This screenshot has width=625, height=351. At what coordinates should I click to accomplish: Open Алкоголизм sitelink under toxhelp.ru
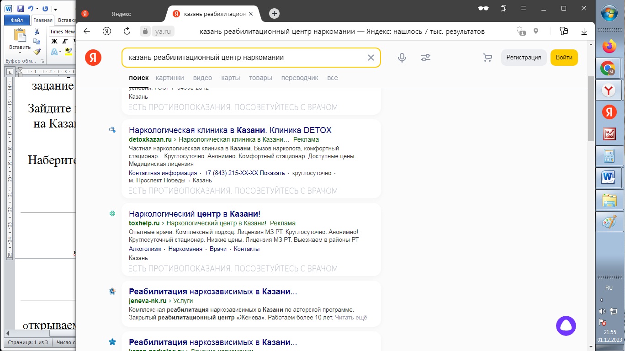click(145, 249)
